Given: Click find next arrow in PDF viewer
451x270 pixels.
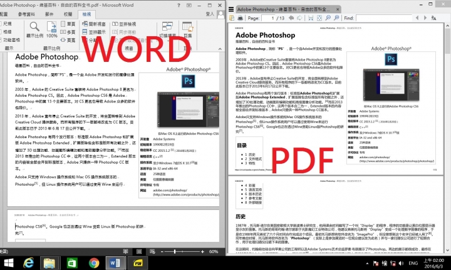Looking at the screenshot, I should [425, 18].
